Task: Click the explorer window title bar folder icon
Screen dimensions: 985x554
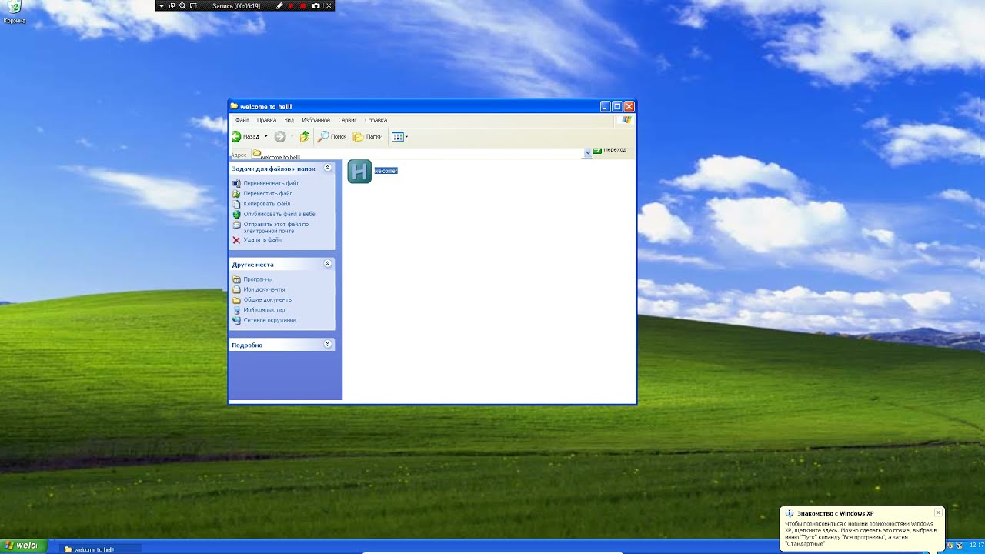Action: pyautogui.click(x=234, y=106)
